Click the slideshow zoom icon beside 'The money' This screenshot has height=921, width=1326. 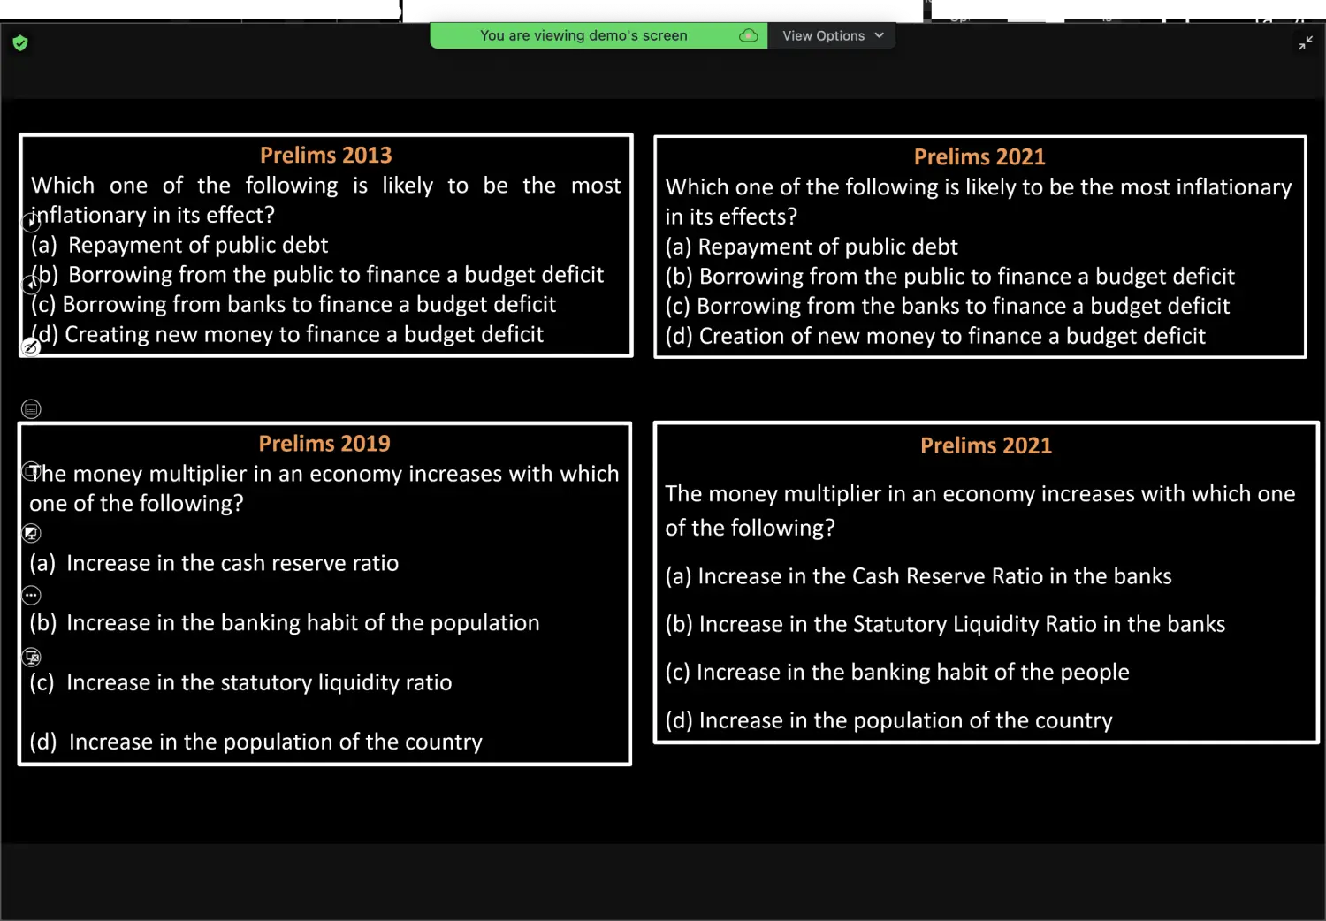31,471
